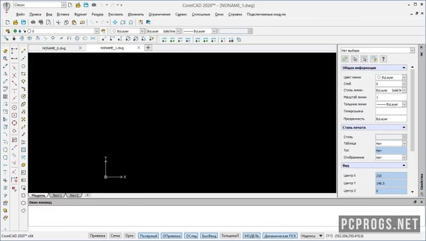Switch to the NONAME_0.dwg tab
This screenshot has width=426, height=241.
coord(54,48)
